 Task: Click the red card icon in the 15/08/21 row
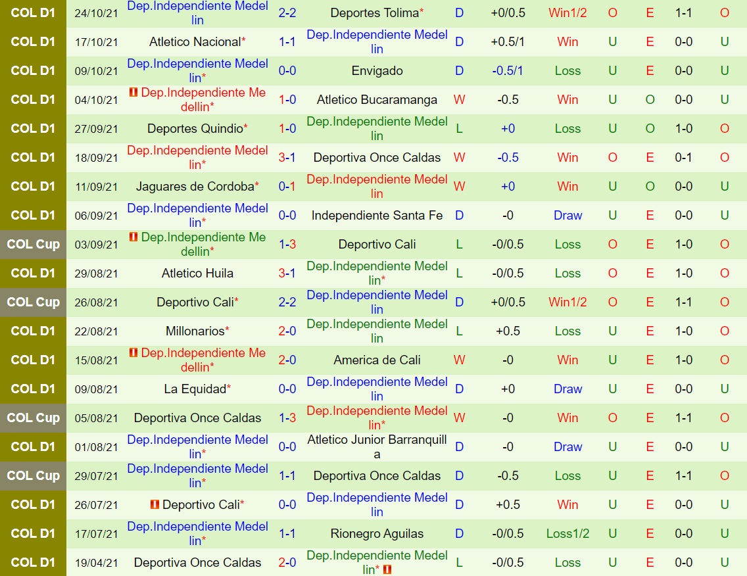133,352
